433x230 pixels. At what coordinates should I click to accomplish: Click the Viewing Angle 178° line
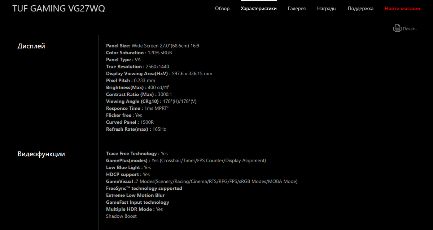[x=151, y=102]
